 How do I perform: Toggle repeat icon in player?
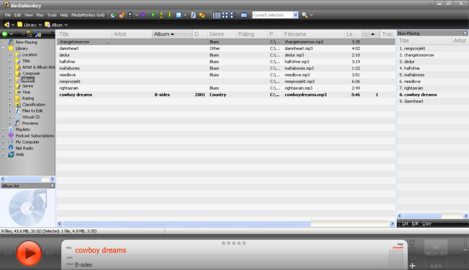412,242
